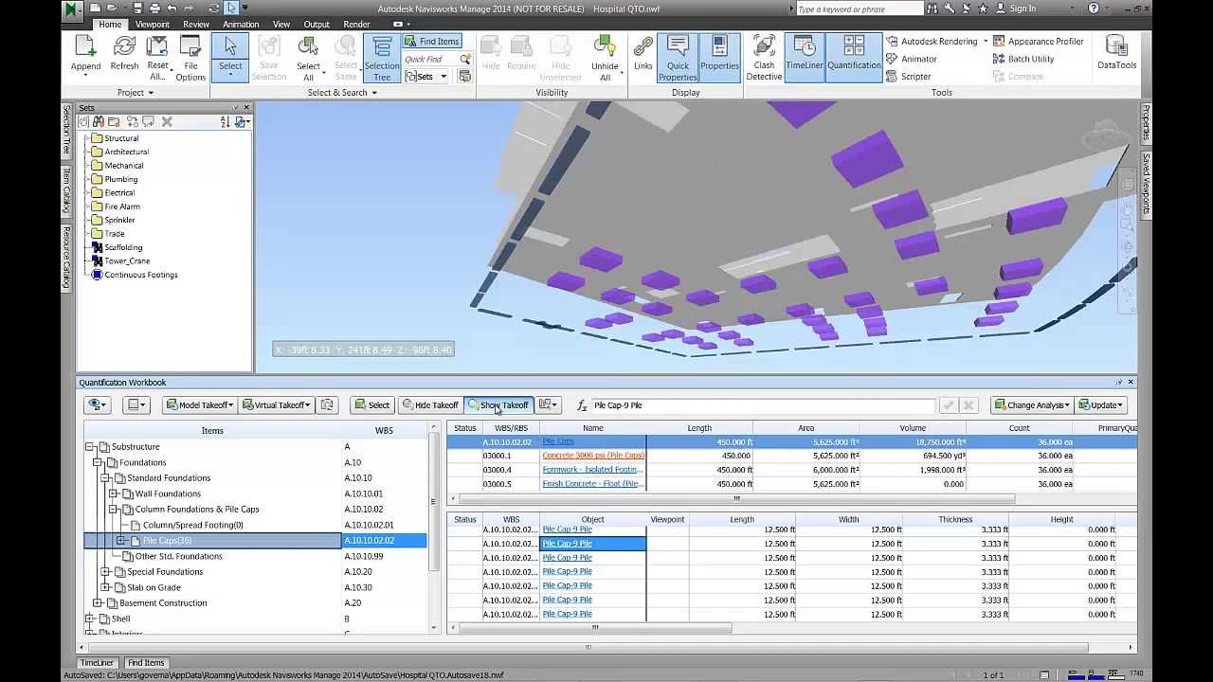Click Select button in Quantification Workbook

point(372,405)
